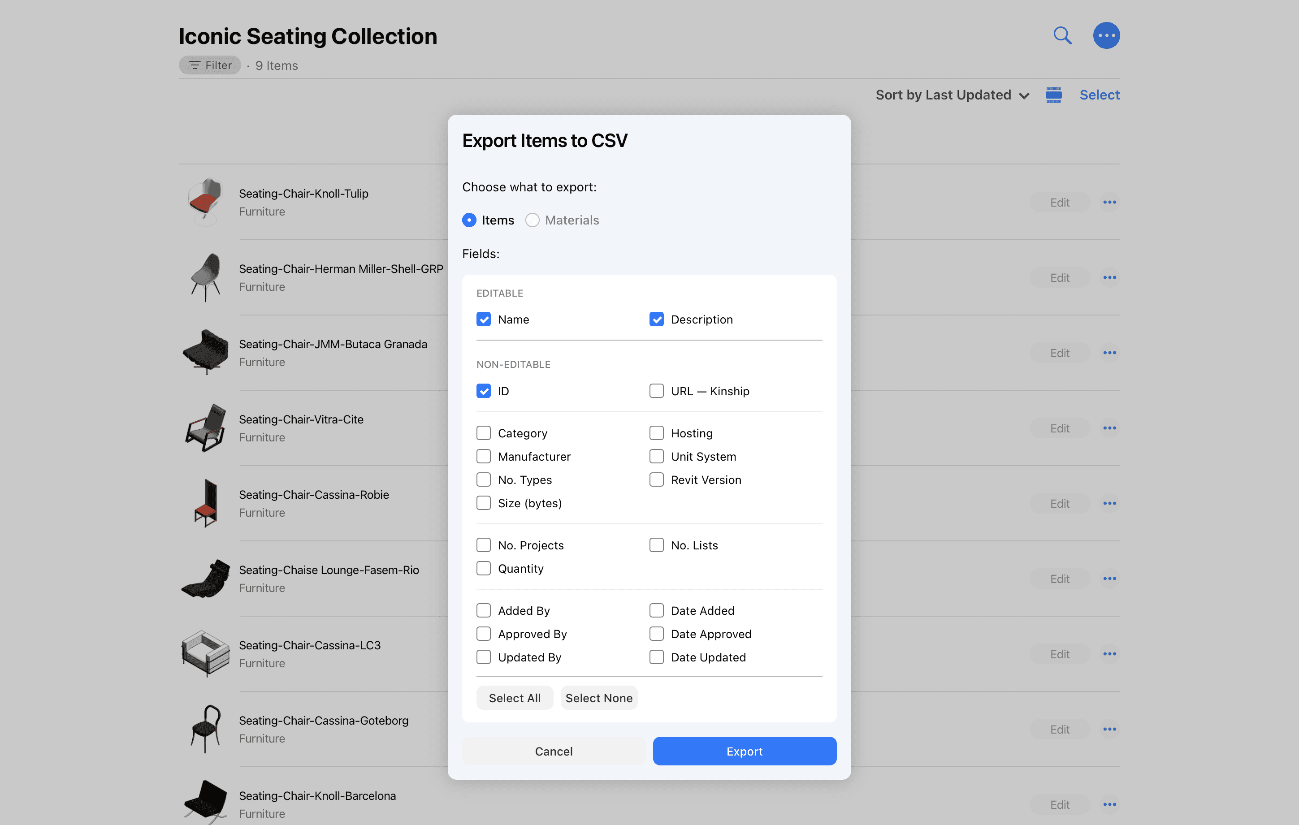Open the Sort by Last Updated dropdown
This screenshot has width=1299, height=825.
[952, 95]
